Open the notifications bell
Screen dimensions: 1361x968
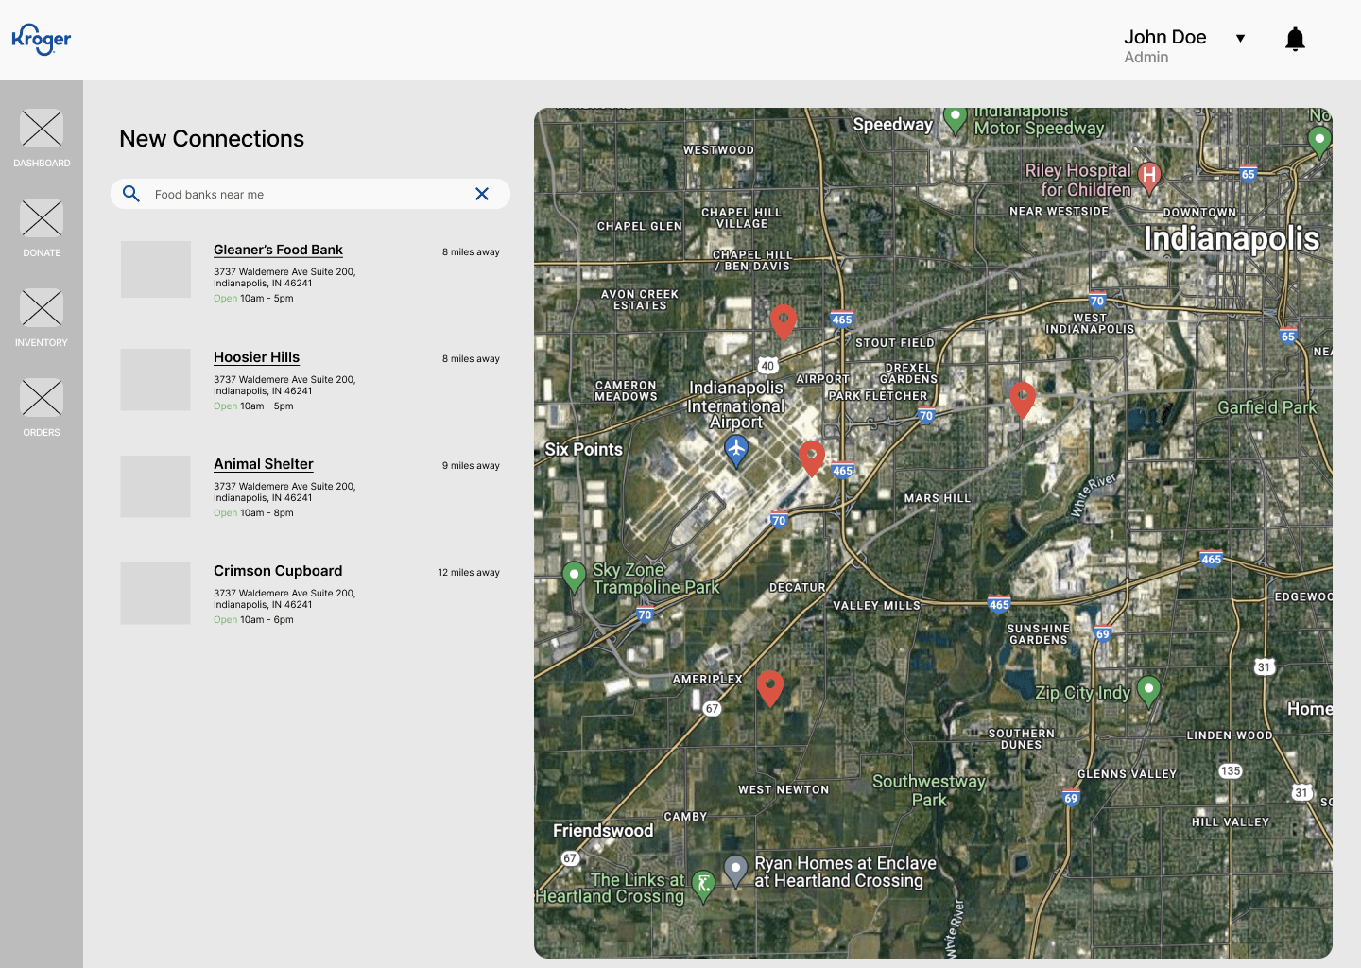[1295, 39]
